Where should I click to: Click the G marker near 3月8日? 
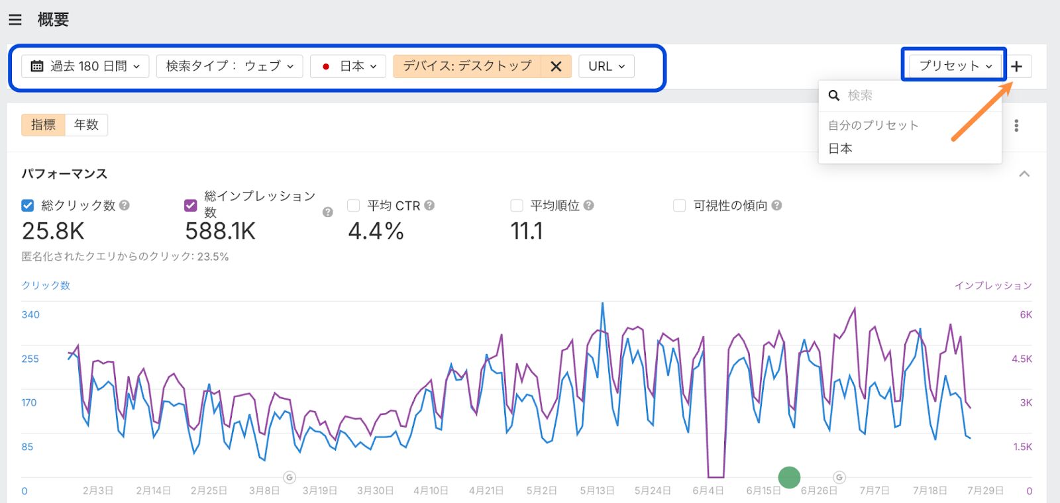click(x=290, y=477)
